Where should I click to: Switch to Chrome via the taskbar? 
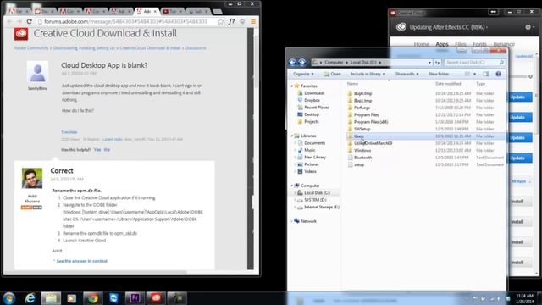click(92, 298)
